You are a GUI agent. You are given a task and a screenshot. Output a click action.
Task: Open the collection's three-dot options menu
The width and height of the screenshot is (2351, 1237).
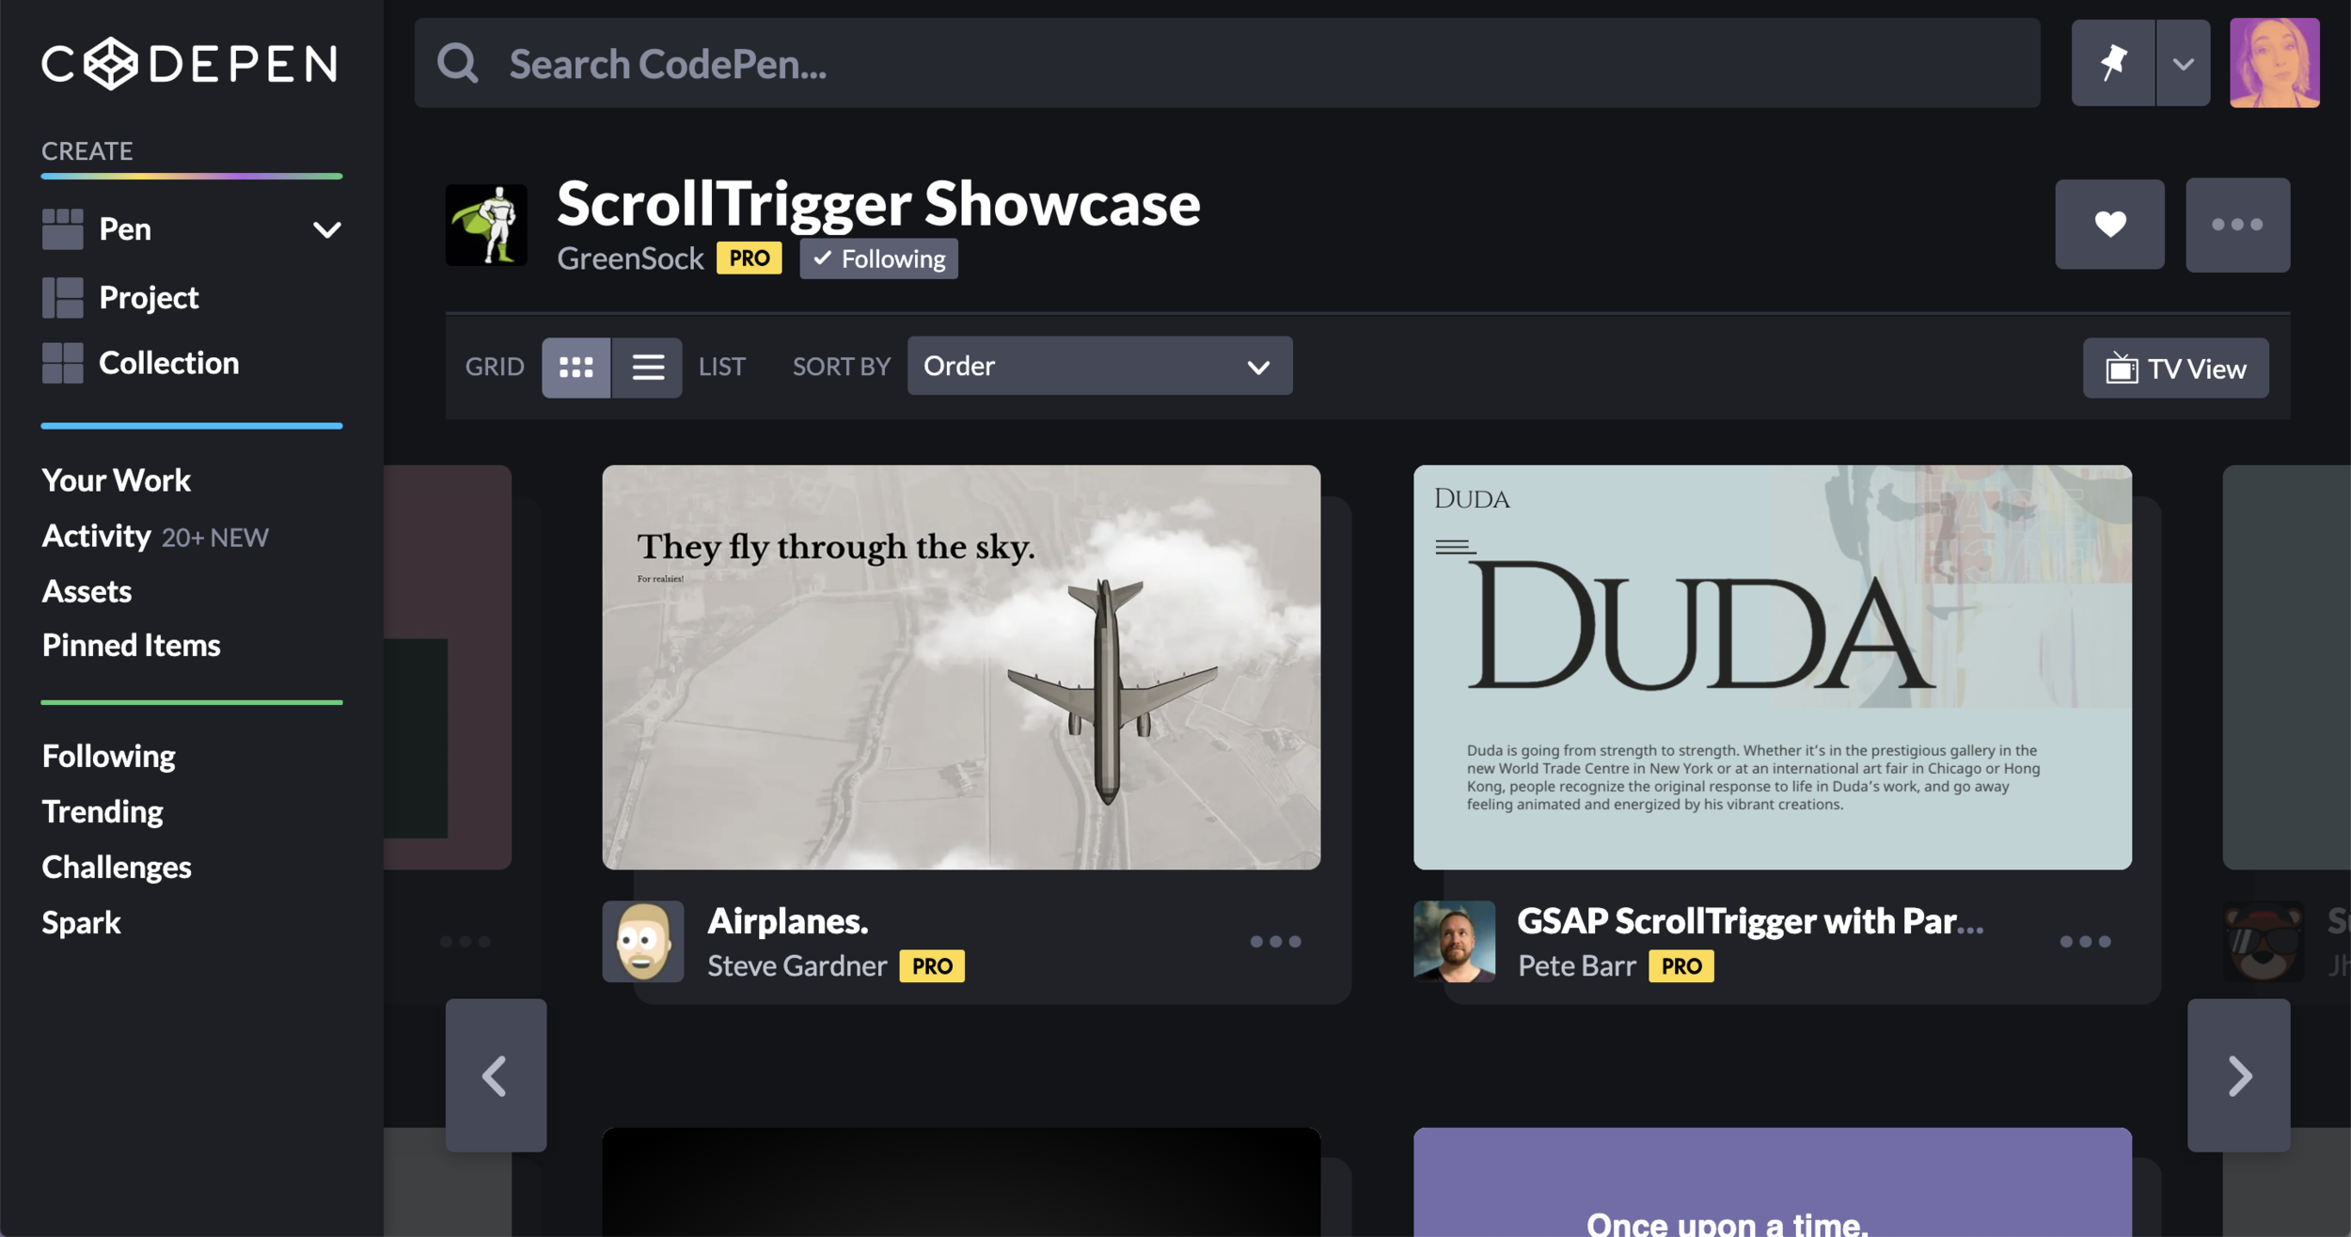2236,225
